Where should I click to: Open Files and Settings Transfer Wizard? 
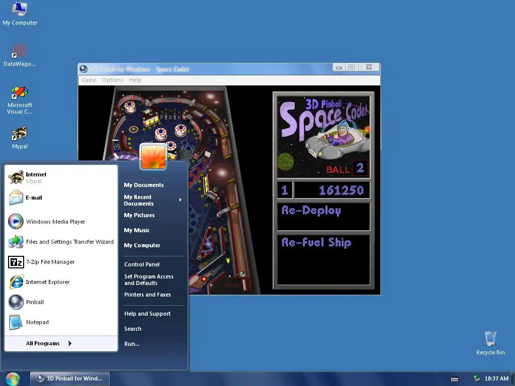click(x=61, y=242)
